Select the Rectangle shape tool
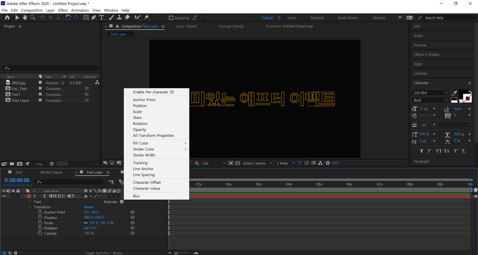478x255 pixels. coord(86,17)
